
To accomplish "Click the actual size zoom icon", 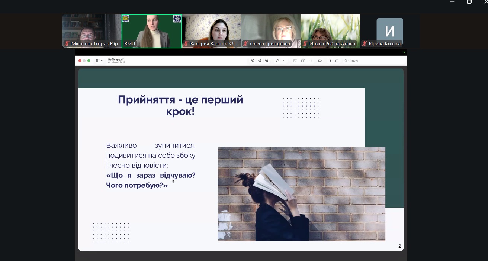I will [260, 61].
